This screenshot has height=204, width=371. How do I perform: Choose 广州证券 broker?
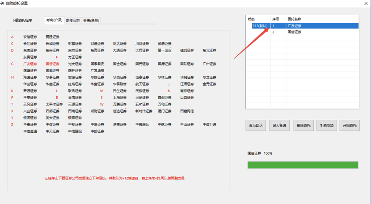click(209, 64)
